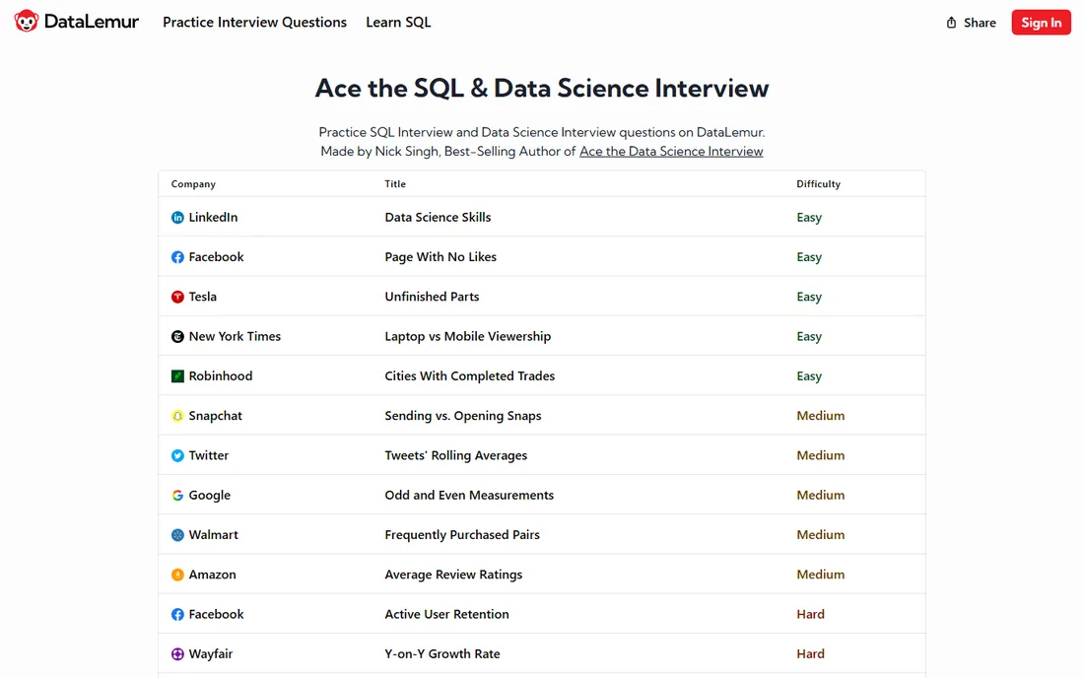Open Ace the Data Science Interview link
Image resolution: width=1084 pixels, height=678 pixels.
(x=670, y=152)
